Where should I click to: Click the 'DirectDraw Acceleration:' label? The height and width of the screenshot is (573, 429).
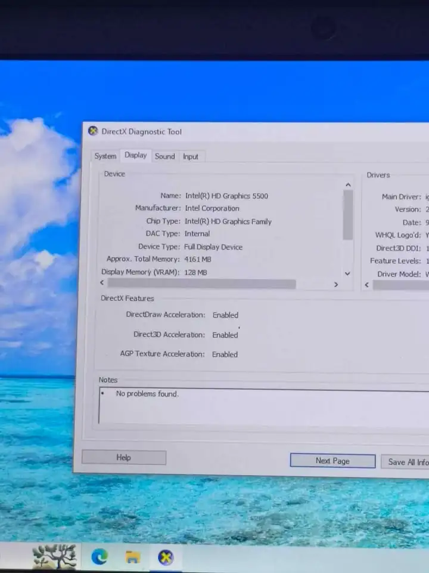click(166, 315)
